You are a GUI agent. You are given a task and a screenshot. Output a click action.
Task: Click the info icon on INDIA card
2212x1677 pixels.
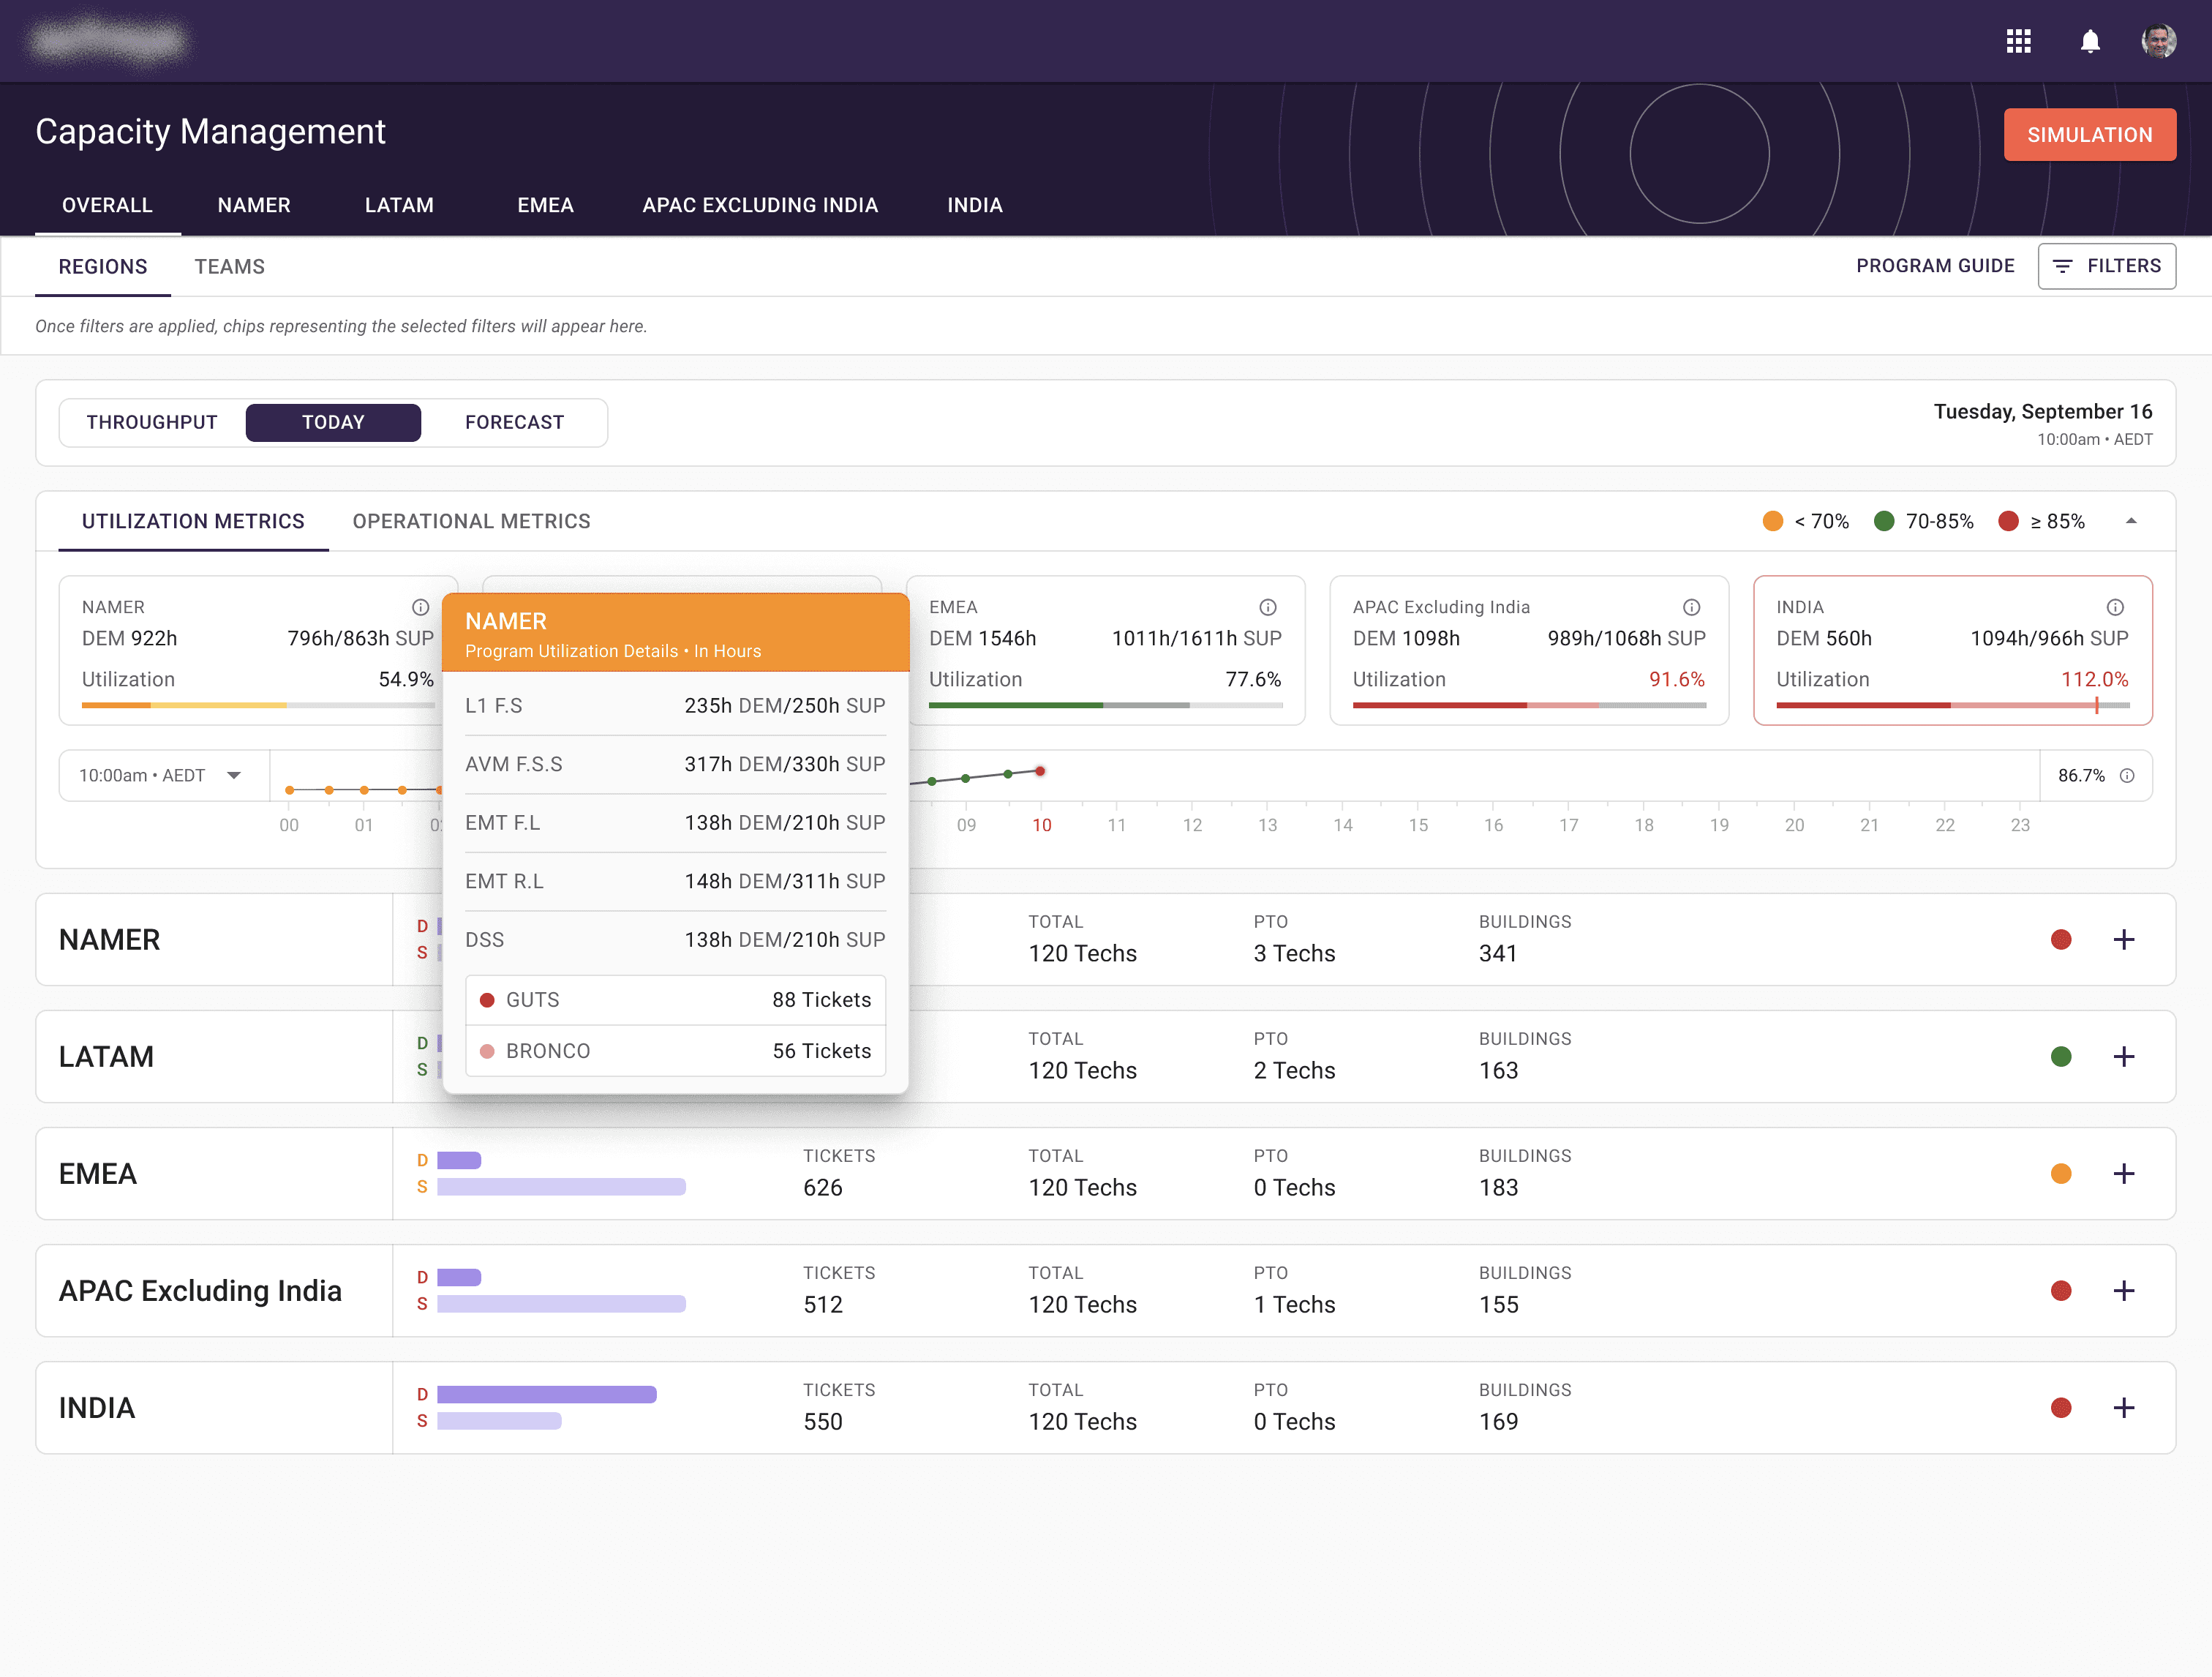2115,607
